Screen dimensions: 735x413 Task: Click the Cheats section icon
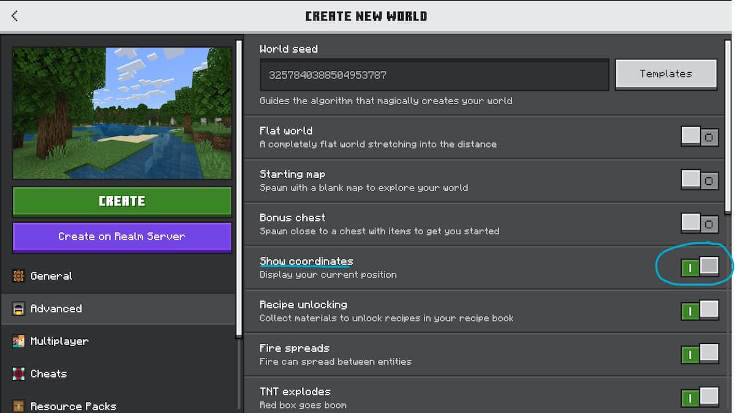[20, 374]
